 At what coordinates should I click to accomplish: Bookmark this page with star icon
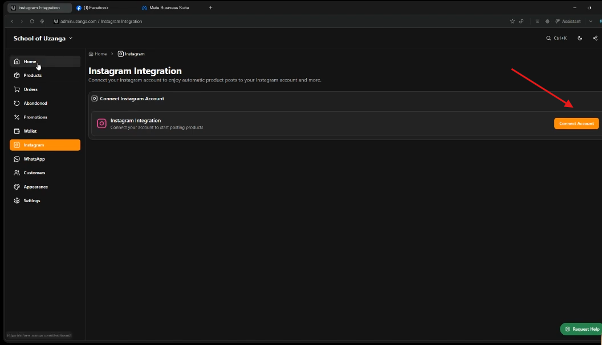click(x=512, y=22)
